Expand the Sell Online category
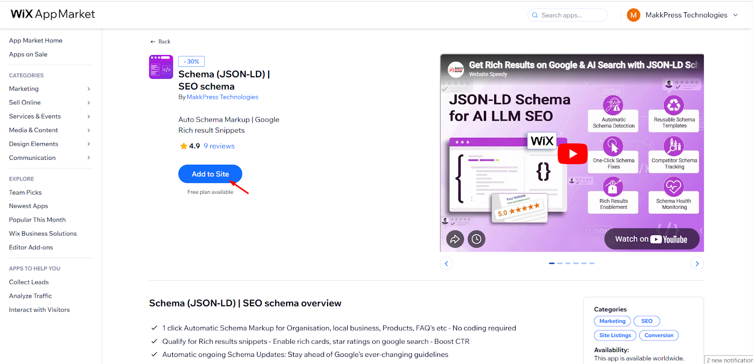753x364 pixels. coord(88,103)
